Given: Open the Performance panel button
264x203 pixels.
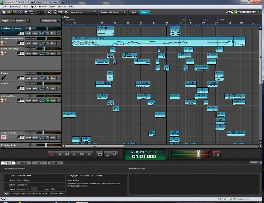Looking at the screenshot, I should click(x=50, y=20).
